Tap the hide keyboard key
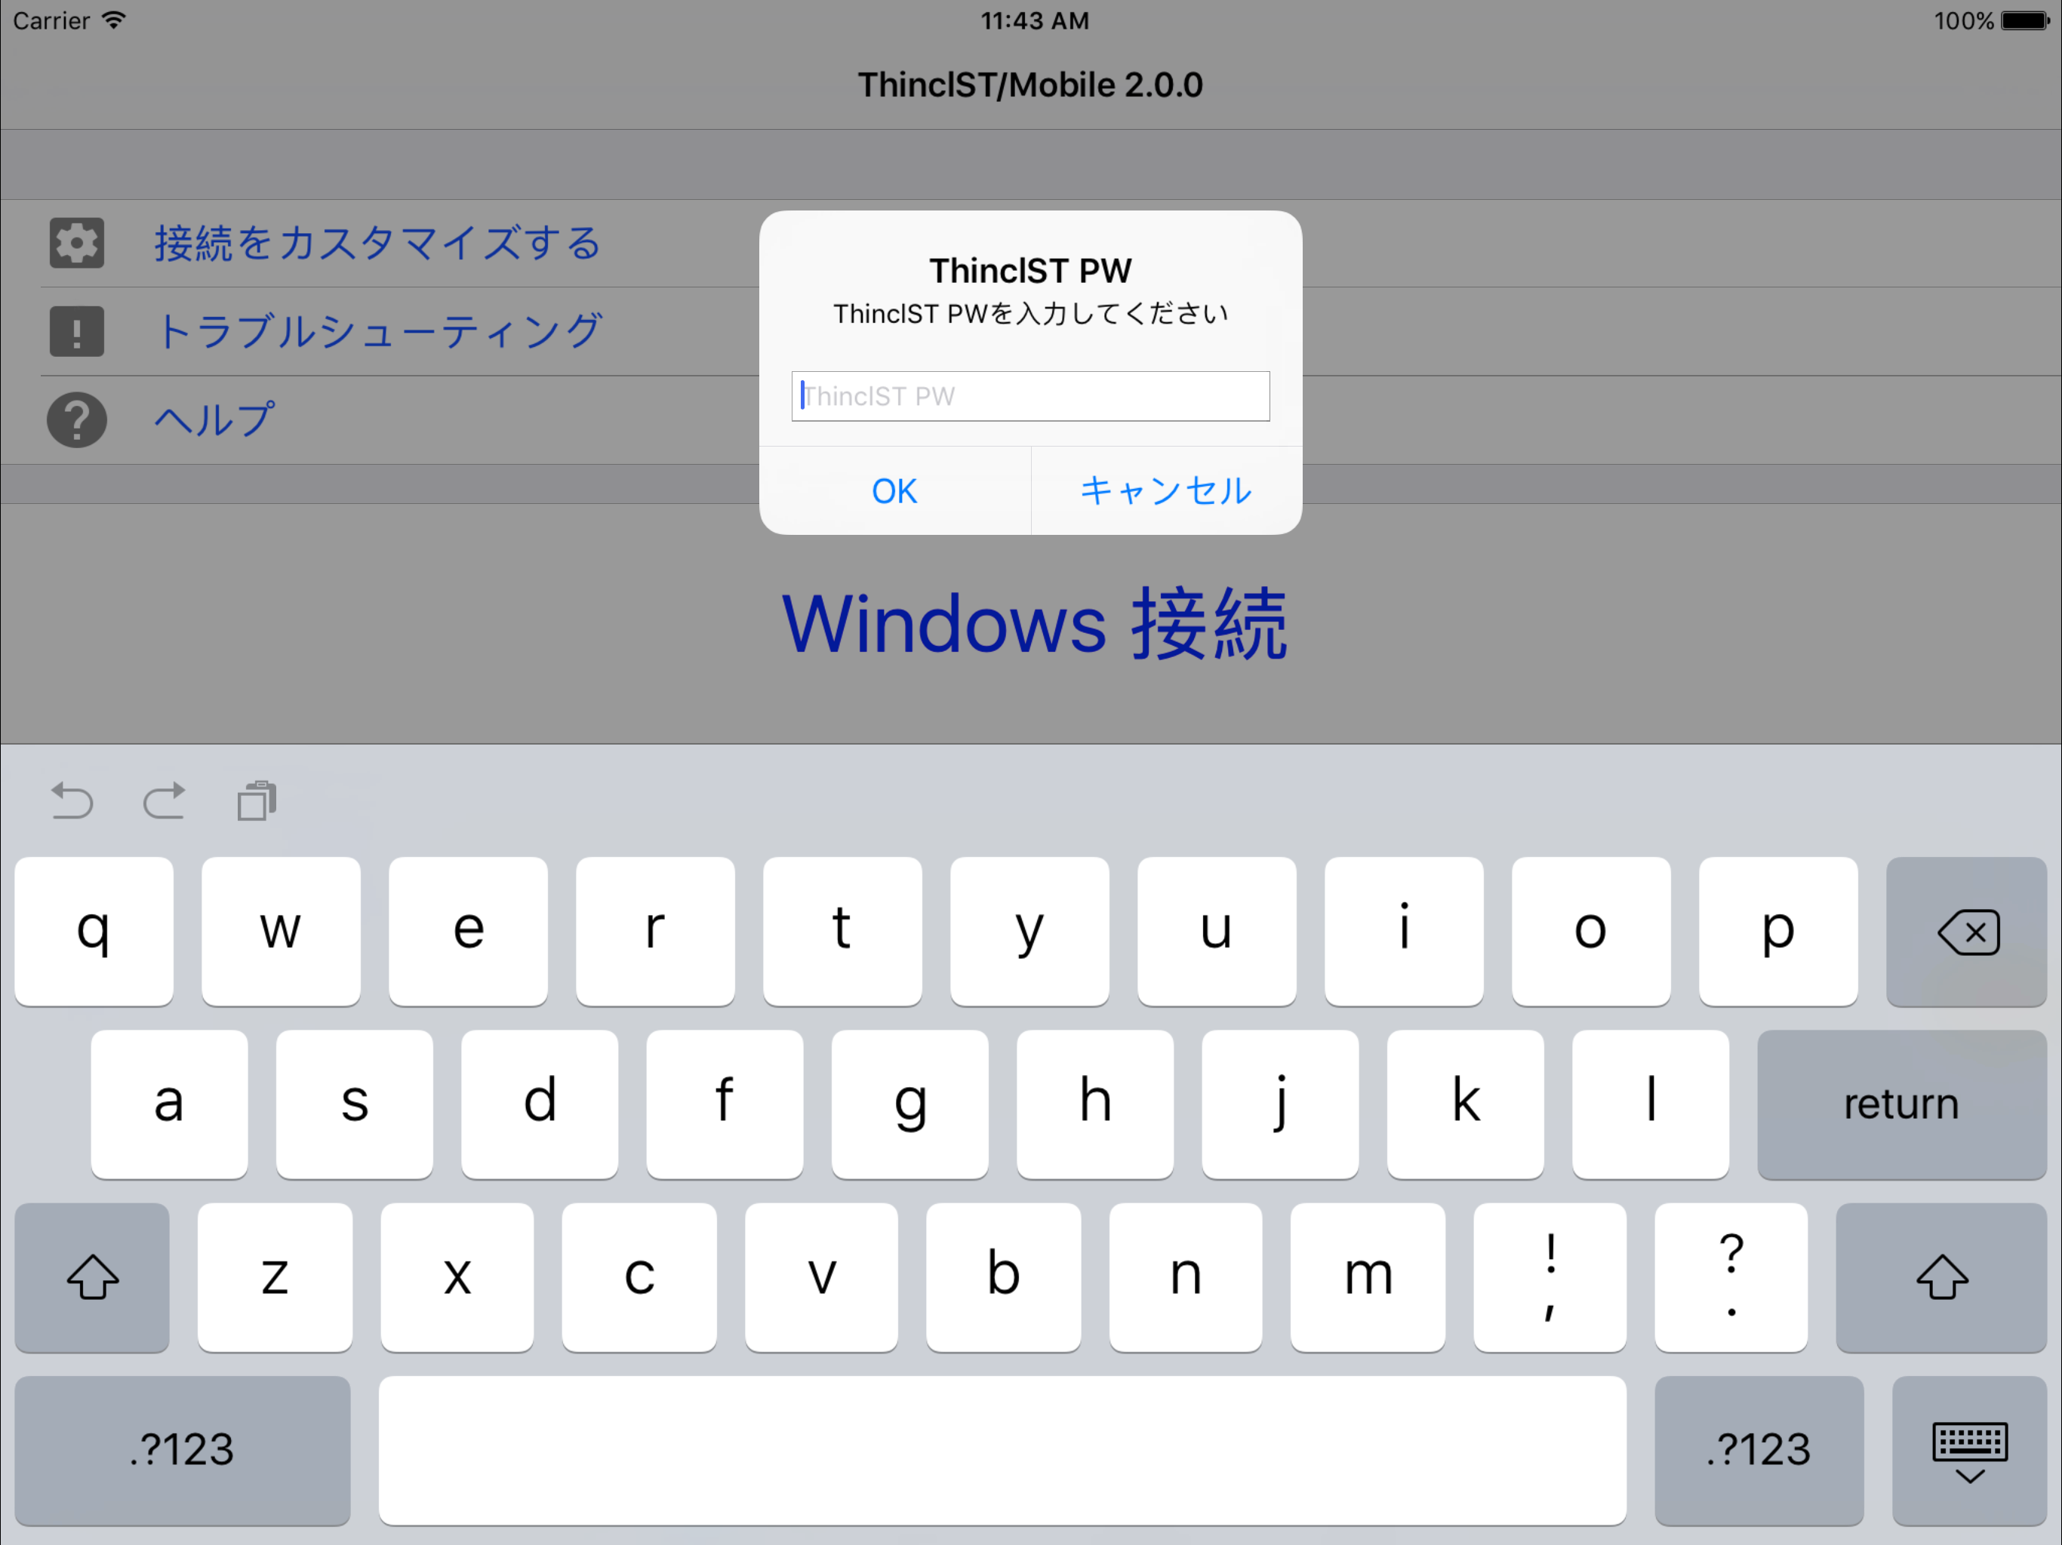Image resolution: width=2062 pixels, height=1545 pixels. (x=1968, y=1450)
